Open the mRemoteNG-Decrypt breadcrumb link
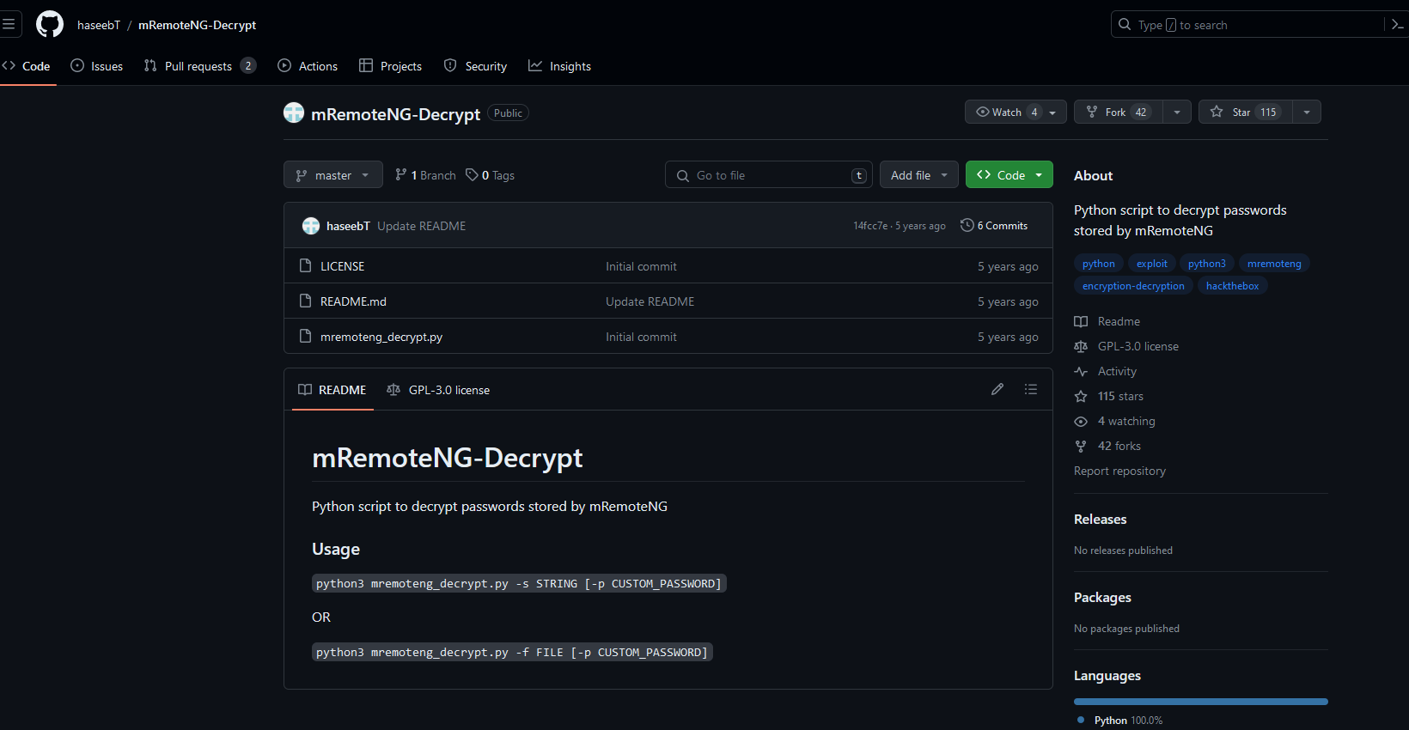This screenshot has height=730, width=1409. [198, 25]
